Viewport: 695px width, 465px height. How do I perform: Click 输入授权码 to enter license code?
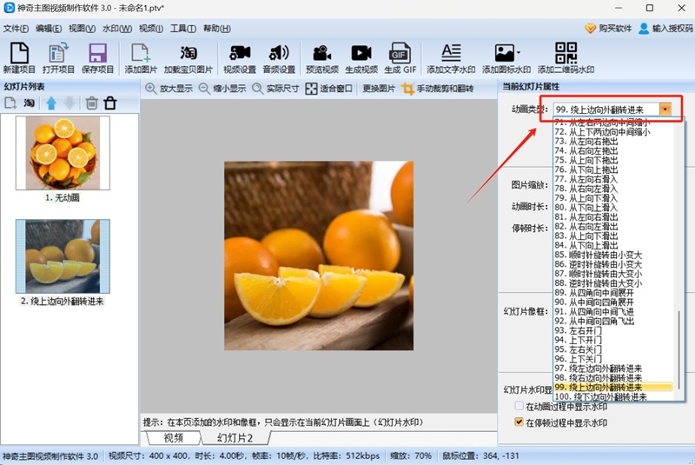[x=665, y=29]
